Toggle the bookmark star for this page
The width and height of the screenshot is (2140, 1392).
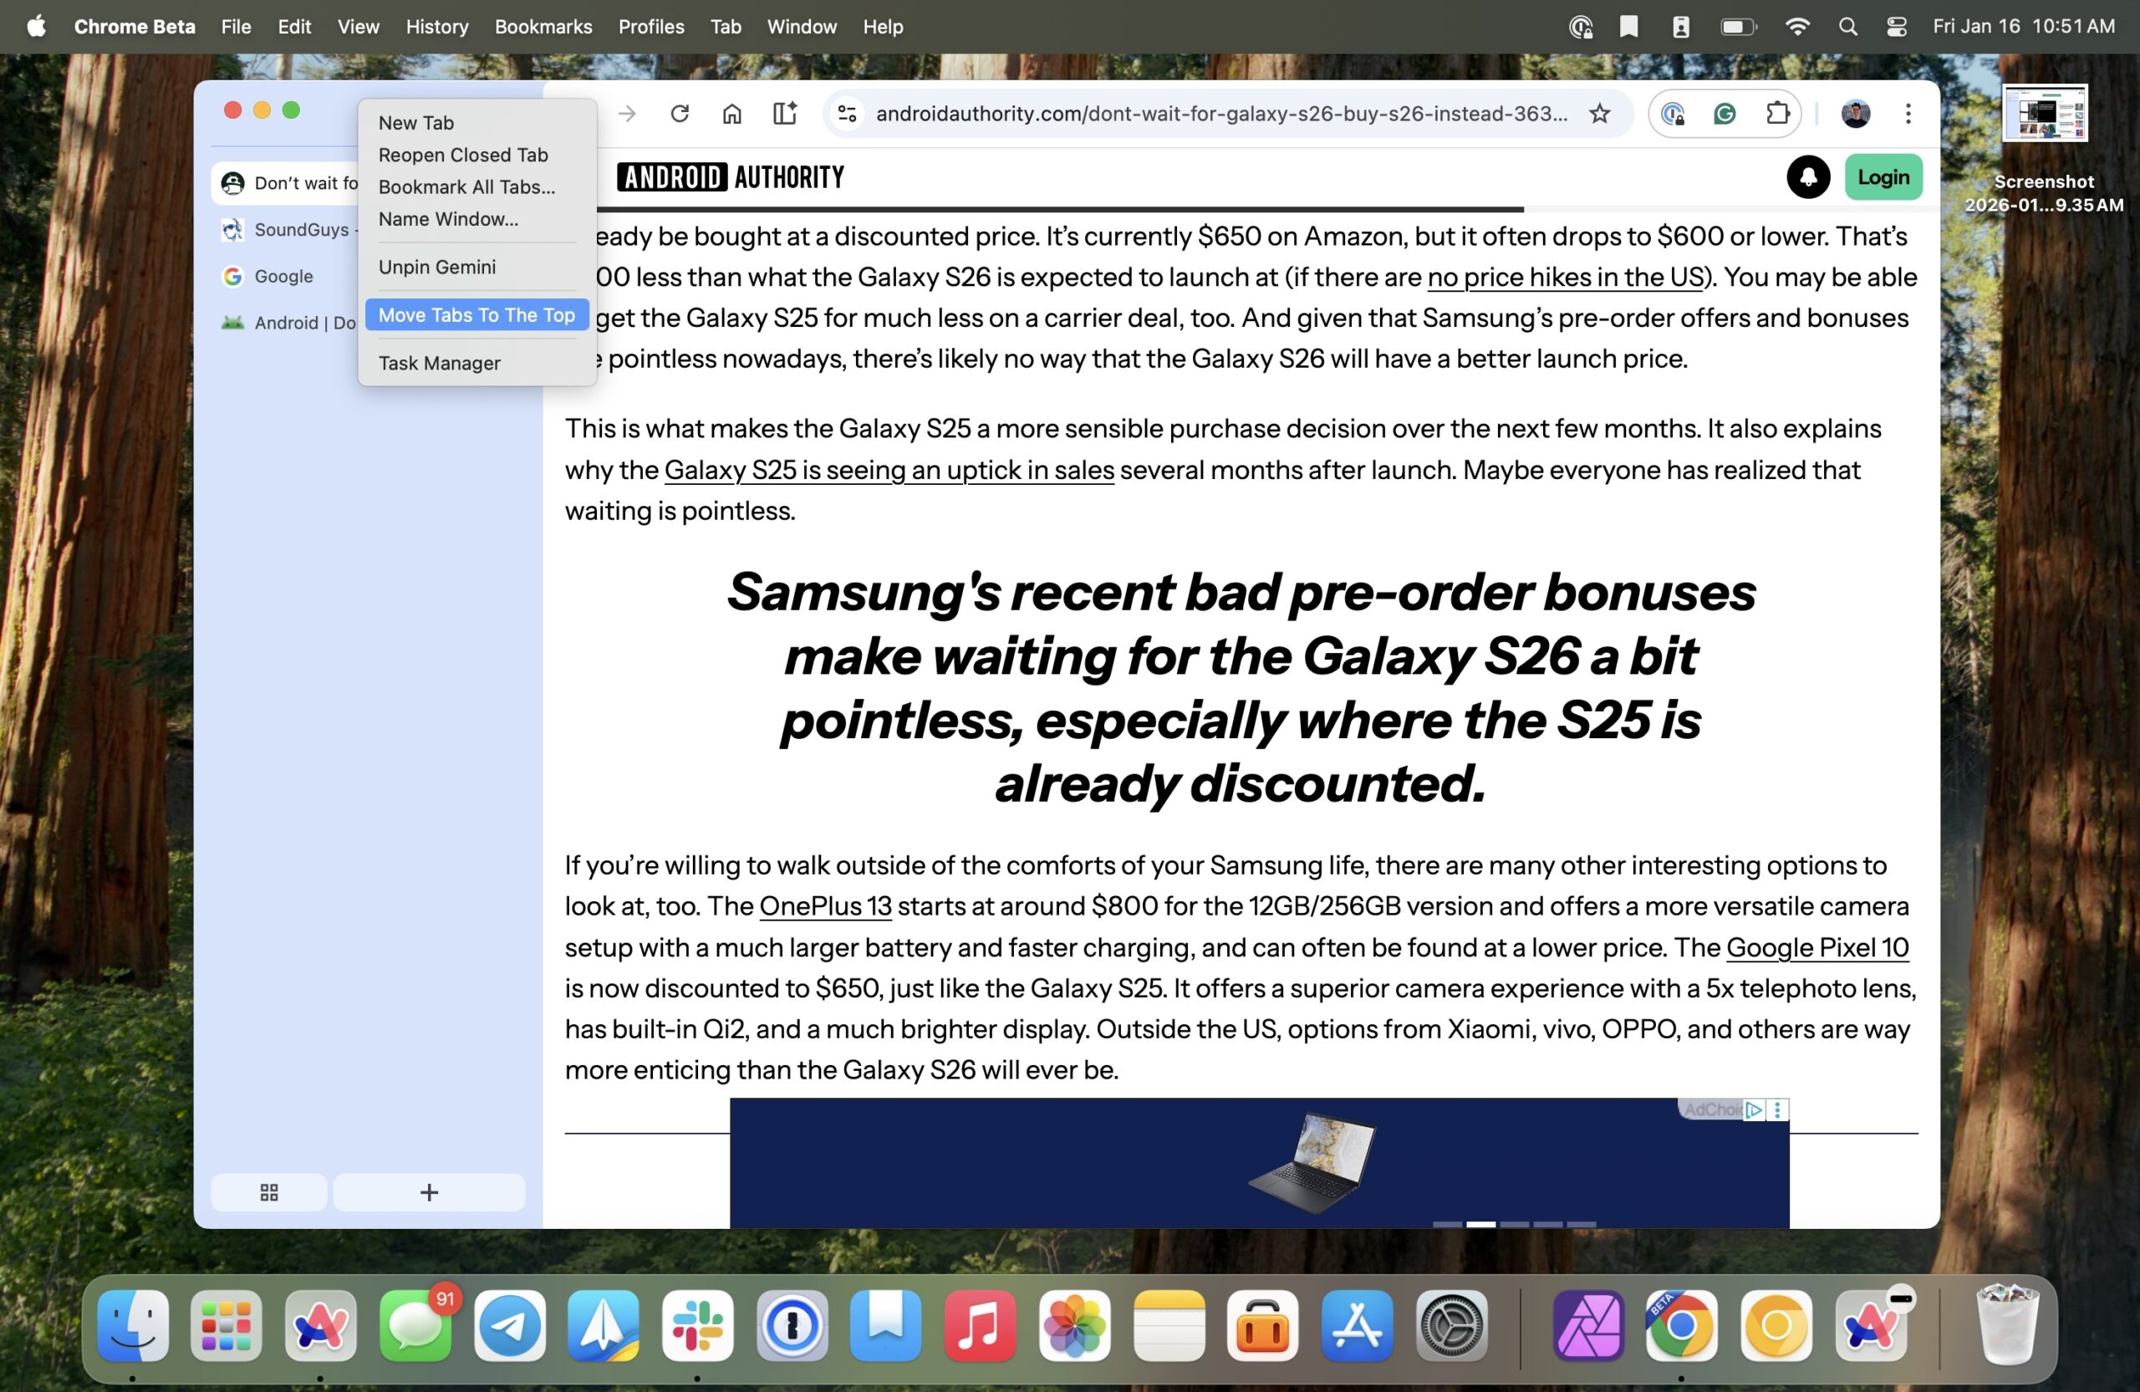tap(1600, 114)
